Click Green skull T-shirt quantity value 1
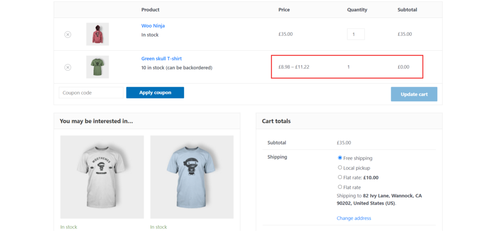The height and width of the screenshot is (231, 497). pyautogui.click(x=348, y=67)
